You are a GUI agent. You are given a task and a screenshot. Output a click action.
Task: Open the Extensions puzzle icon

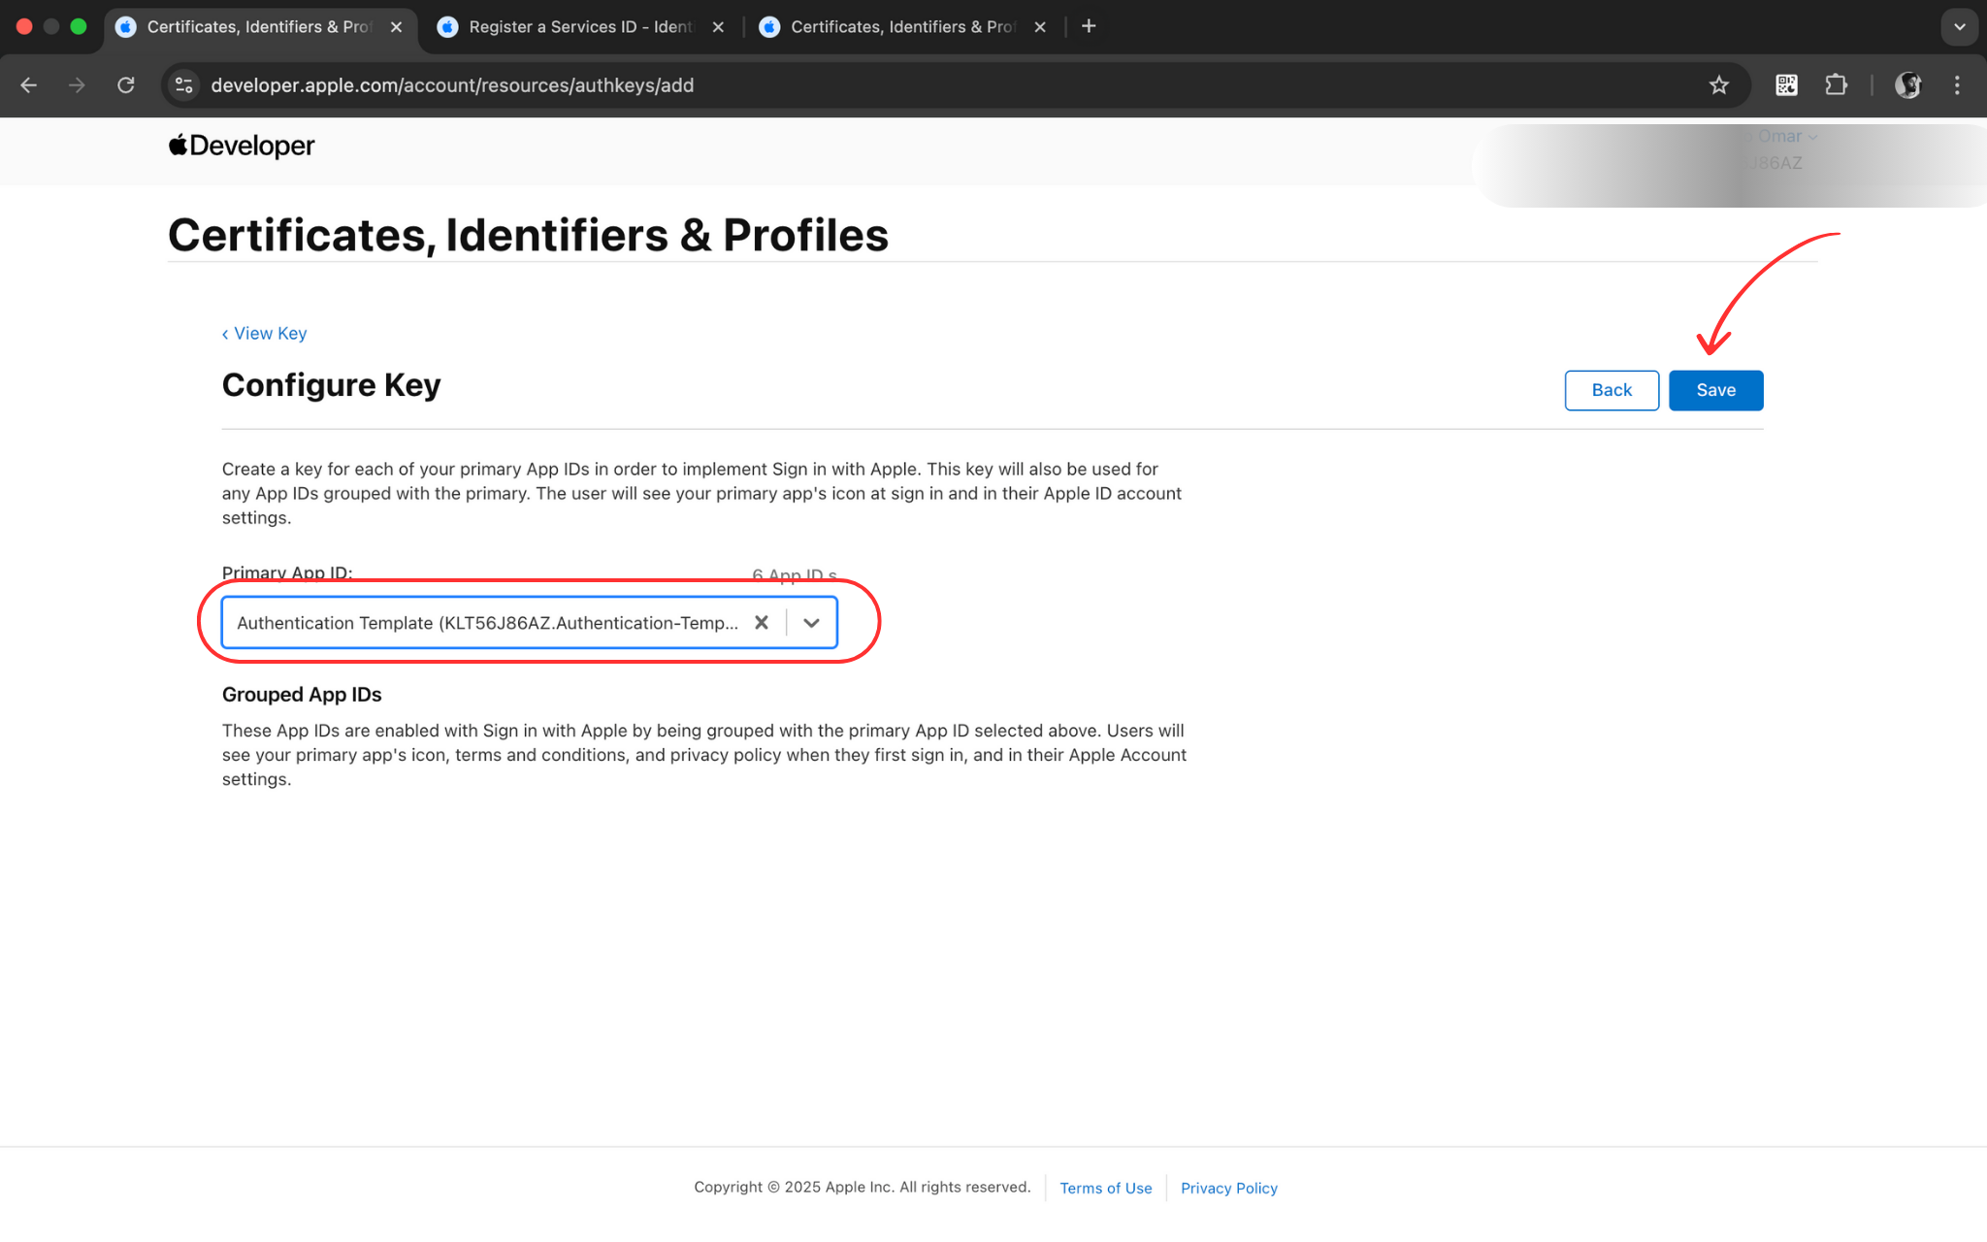[1835, 85]
